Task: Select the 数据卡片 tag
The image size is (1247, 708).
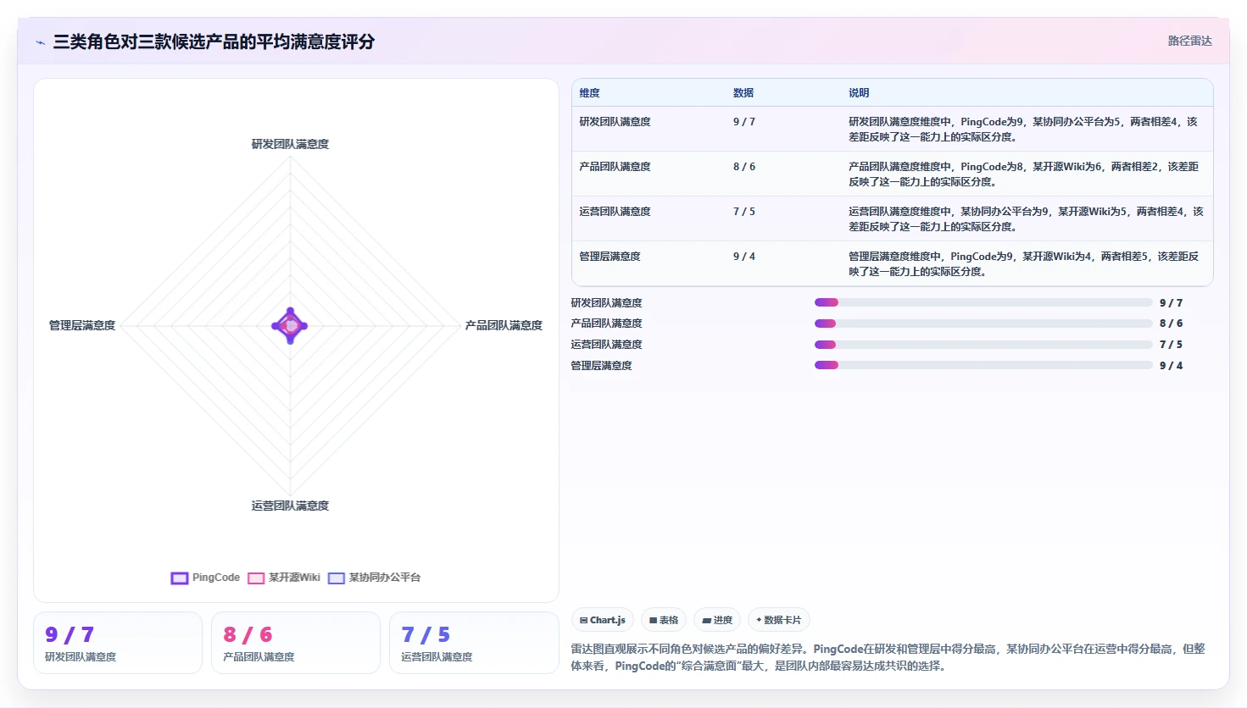Action: (779, 620)
